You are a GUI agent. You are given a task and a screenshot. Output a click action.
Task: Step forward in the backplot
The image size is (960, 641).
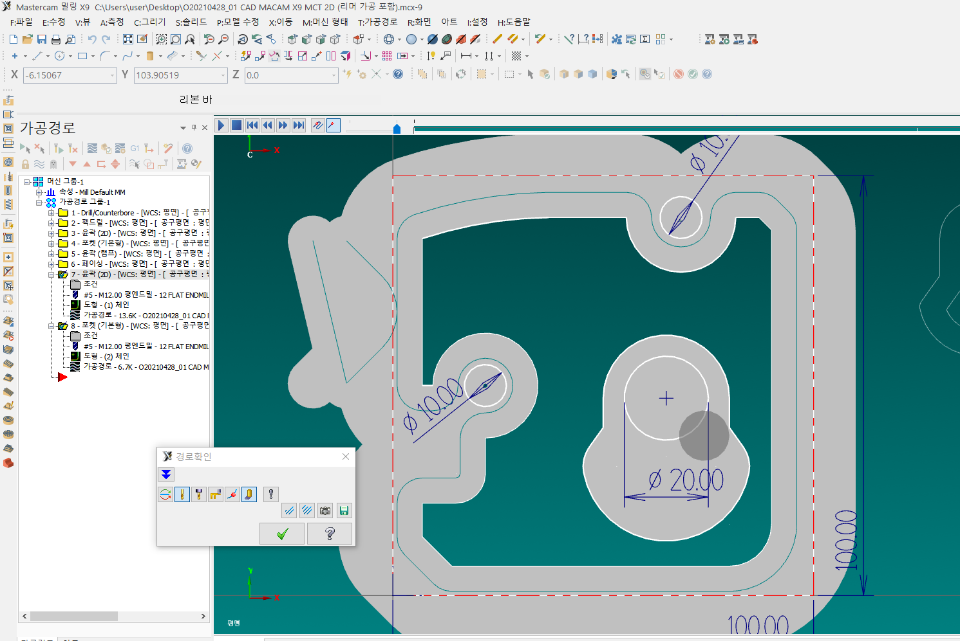coord(283,125)
